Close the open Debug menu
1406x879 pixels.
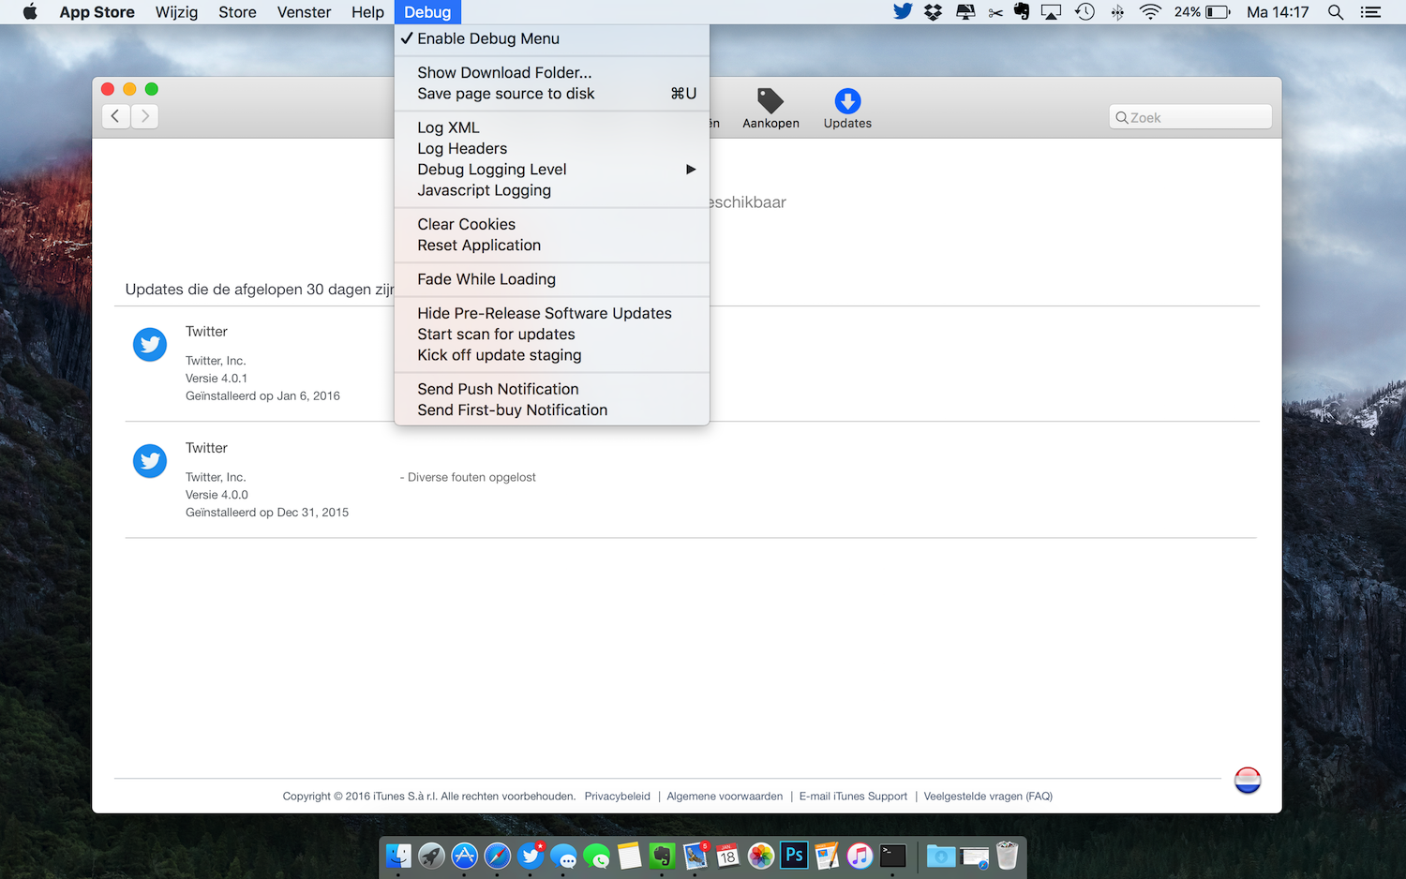pyautogui.click(x=427, y=12)
